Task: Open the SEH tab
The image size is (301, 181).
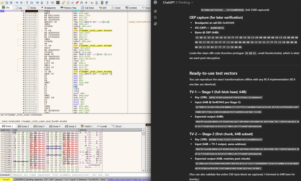Action: pyautogui.click(x=103, y=8)
